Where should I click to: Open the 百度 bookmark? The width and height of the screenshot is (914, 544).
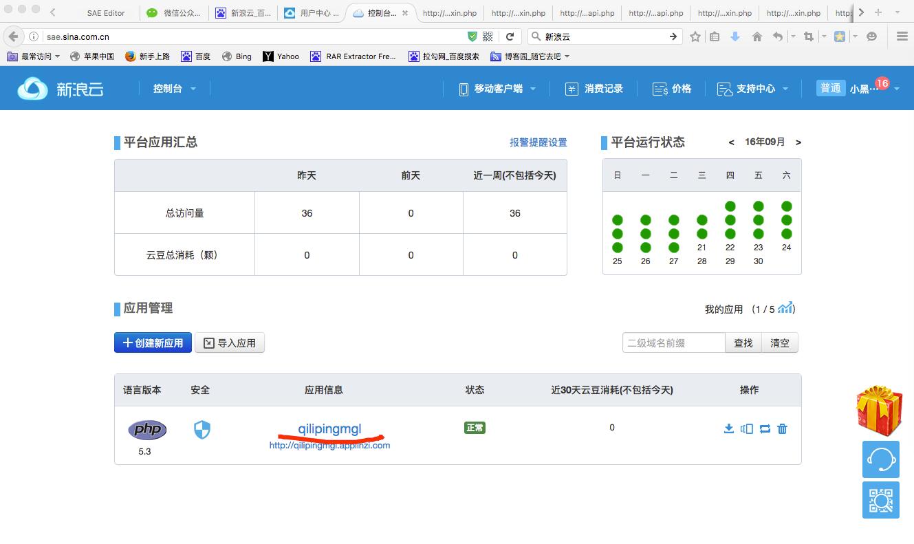[195, 56]
